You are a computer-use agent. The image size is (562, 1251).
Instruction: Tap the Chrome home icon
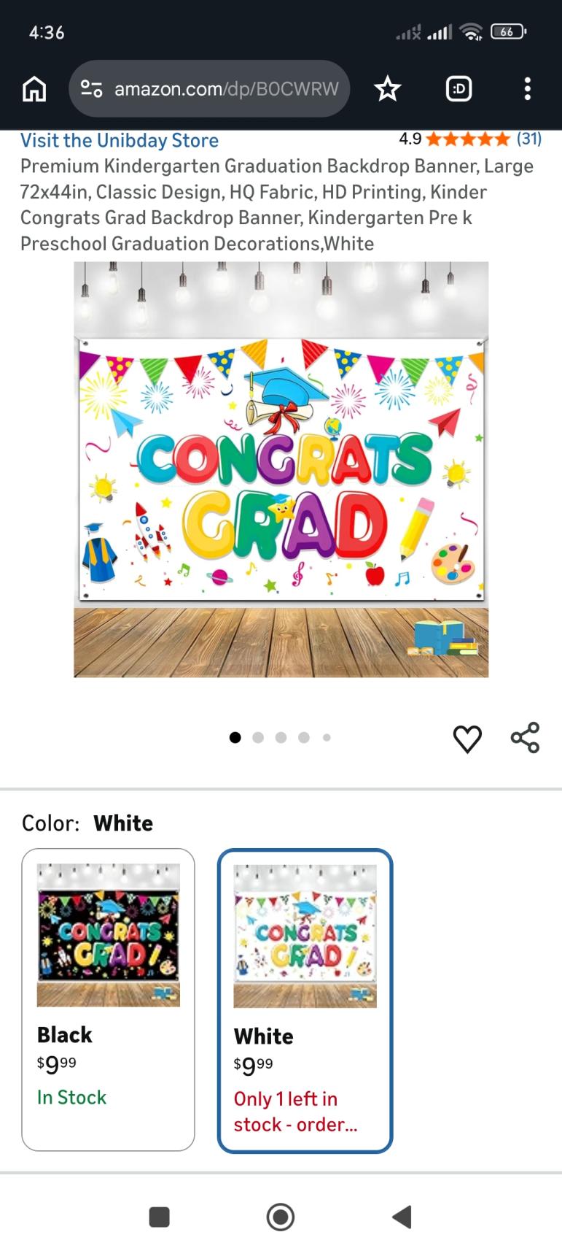(x=34, y=89)
